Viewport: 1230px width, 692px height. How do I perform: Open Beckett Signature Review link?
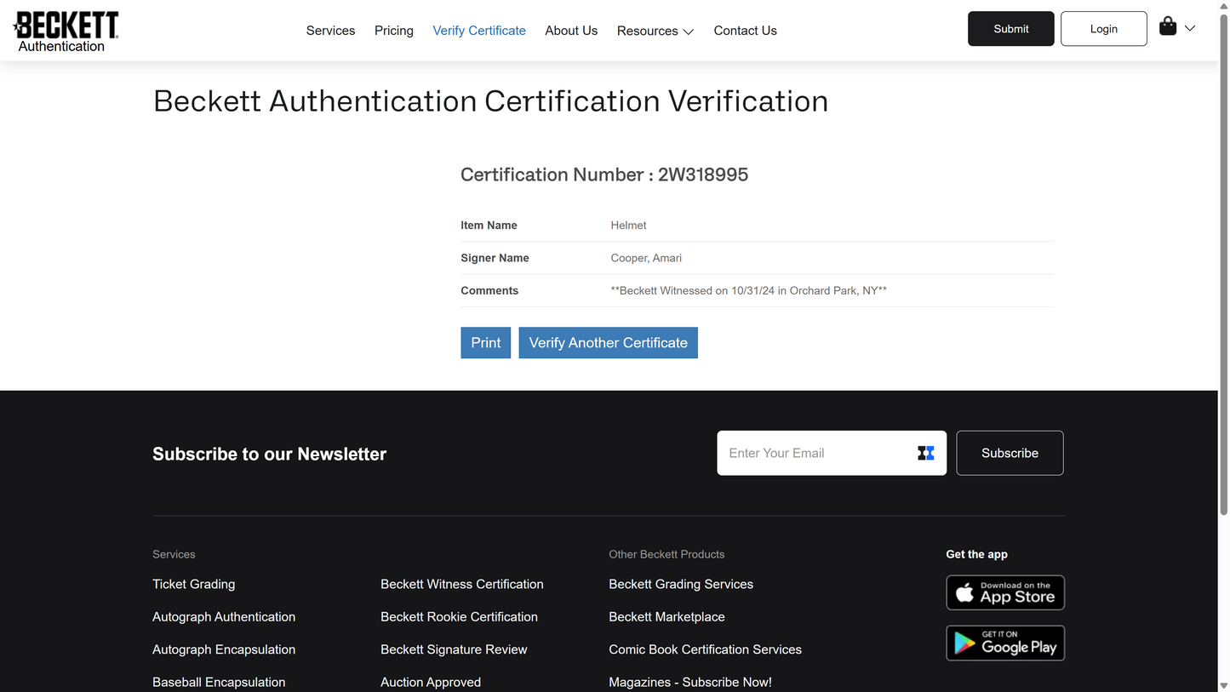(x=454, y=649)
